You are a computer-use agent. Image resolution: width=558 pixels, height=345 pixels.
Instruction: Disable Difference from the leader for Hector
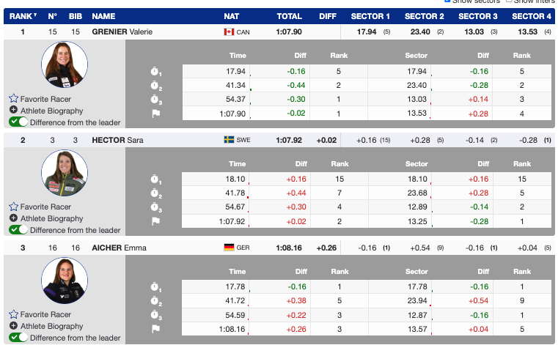18,230
